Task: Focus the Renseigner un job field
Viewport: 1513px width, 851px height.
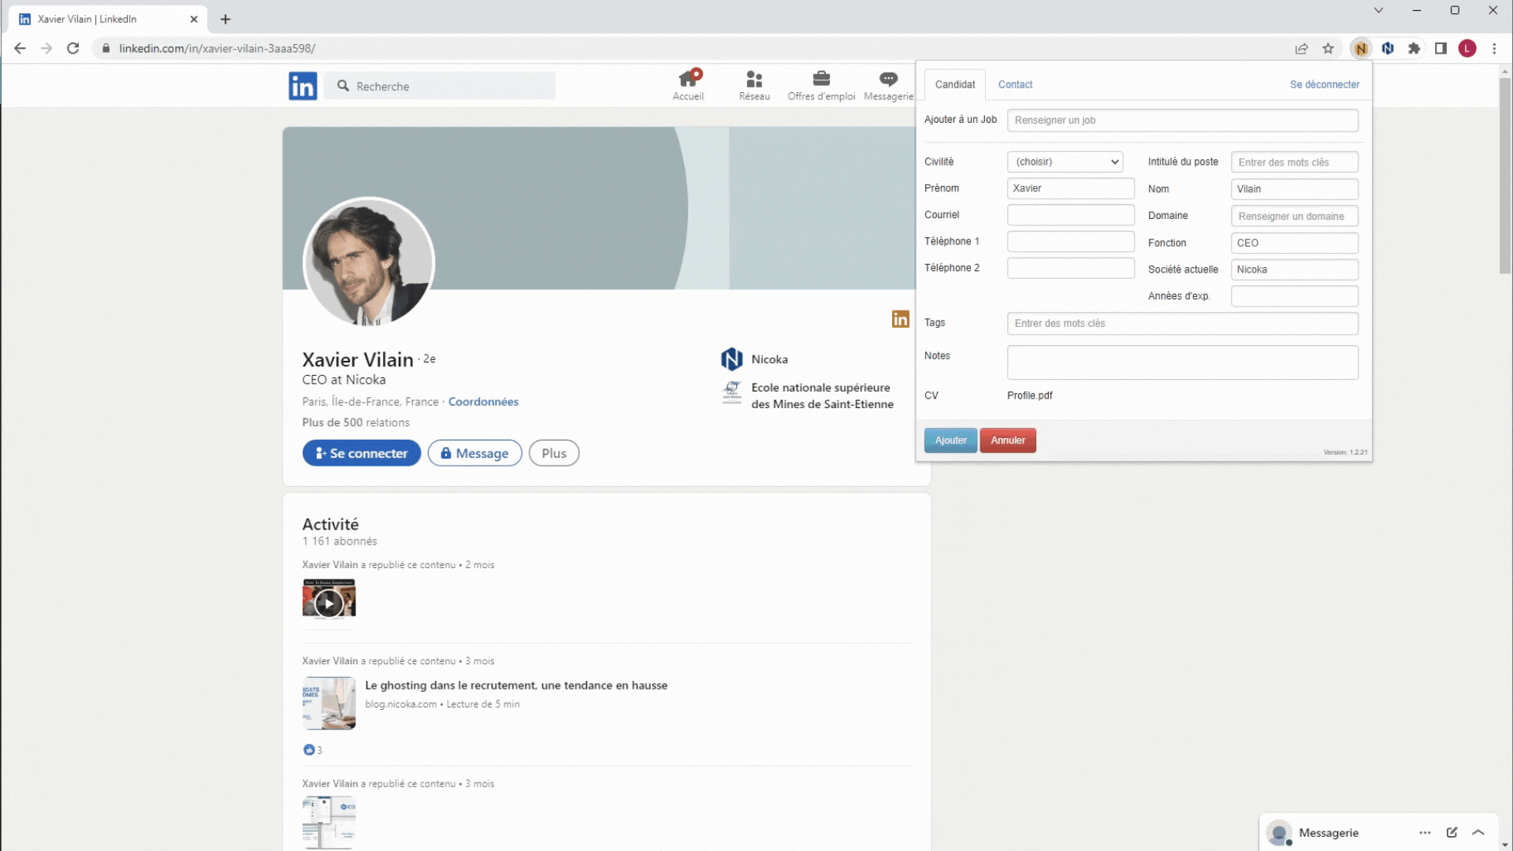Action: 1182,121
